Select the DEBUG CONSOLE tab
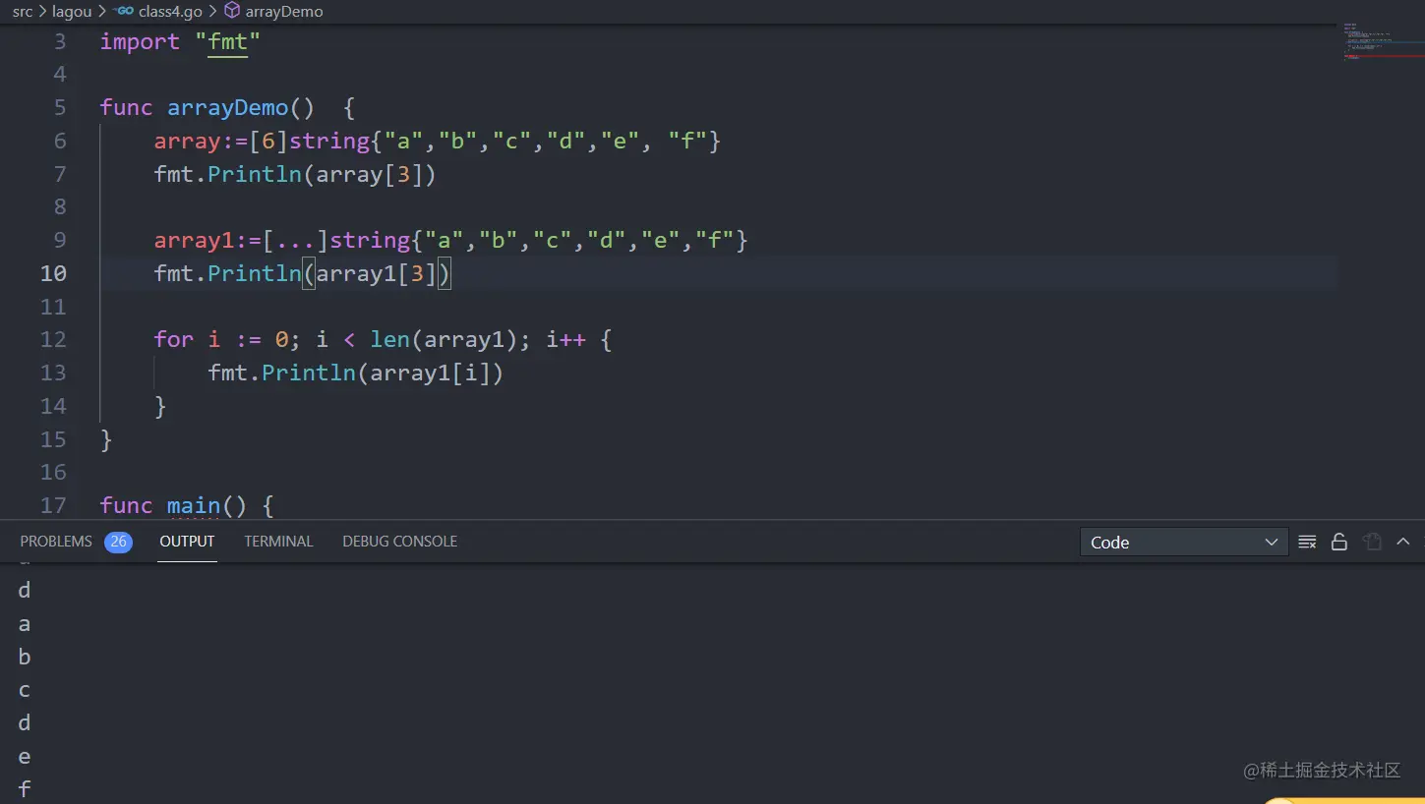The height and width of the screenshot is (804, 1425). [399, 542]
